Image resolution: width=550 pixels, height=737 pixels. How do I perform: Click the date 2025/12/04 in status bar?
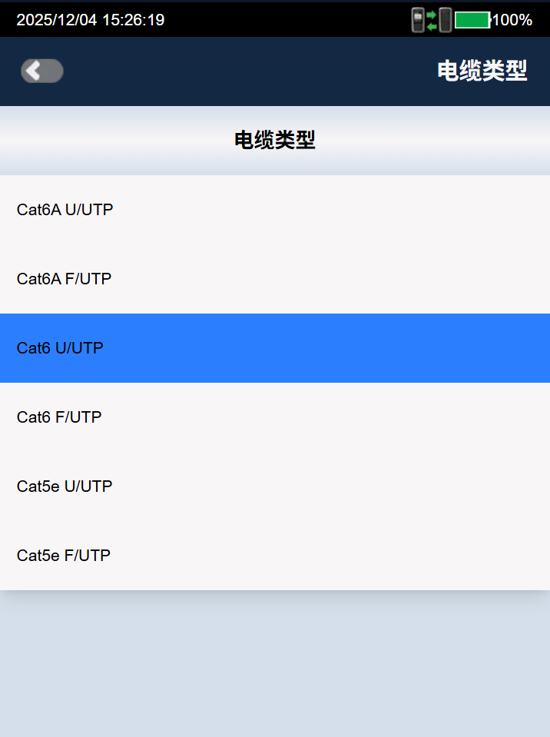(57, 20)
